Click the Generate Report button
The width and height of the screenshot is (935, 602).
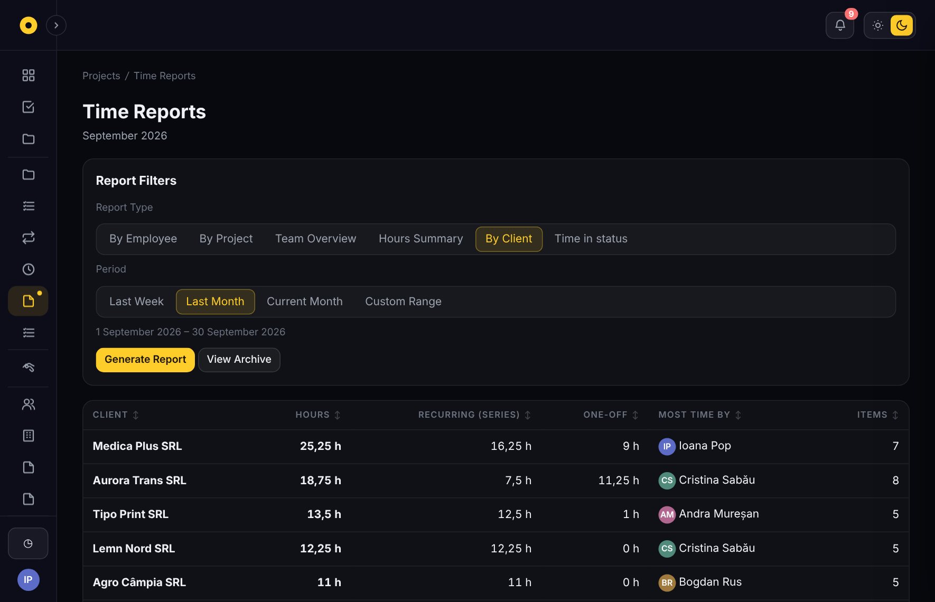point(145,360)
